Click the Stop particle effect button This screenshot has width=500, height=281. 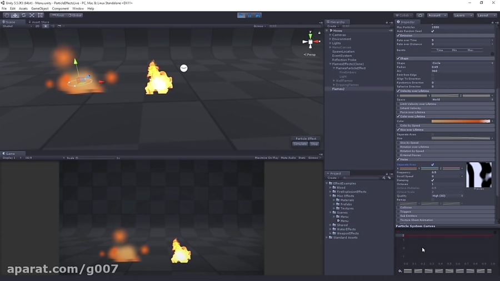[314, 144]
